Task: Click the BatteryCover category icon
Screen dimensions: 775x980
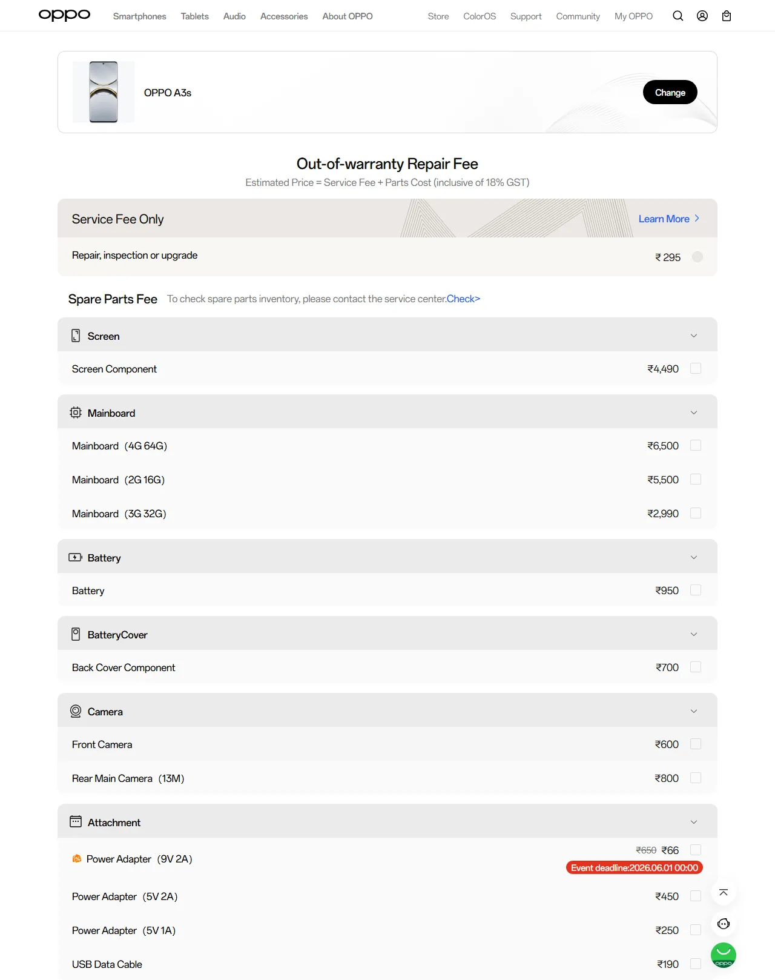Action: (76, 634)
